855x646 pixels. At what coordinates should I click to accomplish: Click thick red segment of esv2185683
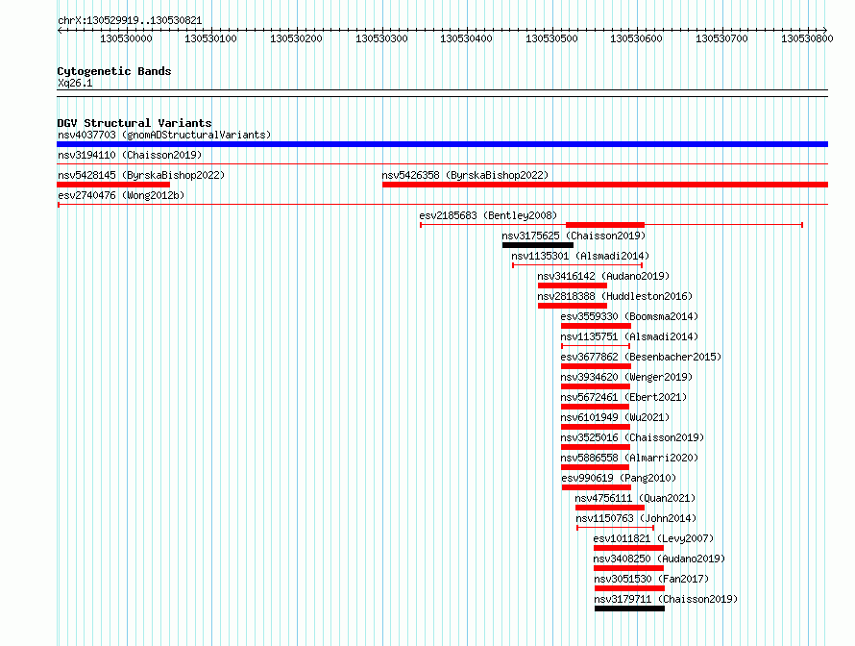point(605,225)
